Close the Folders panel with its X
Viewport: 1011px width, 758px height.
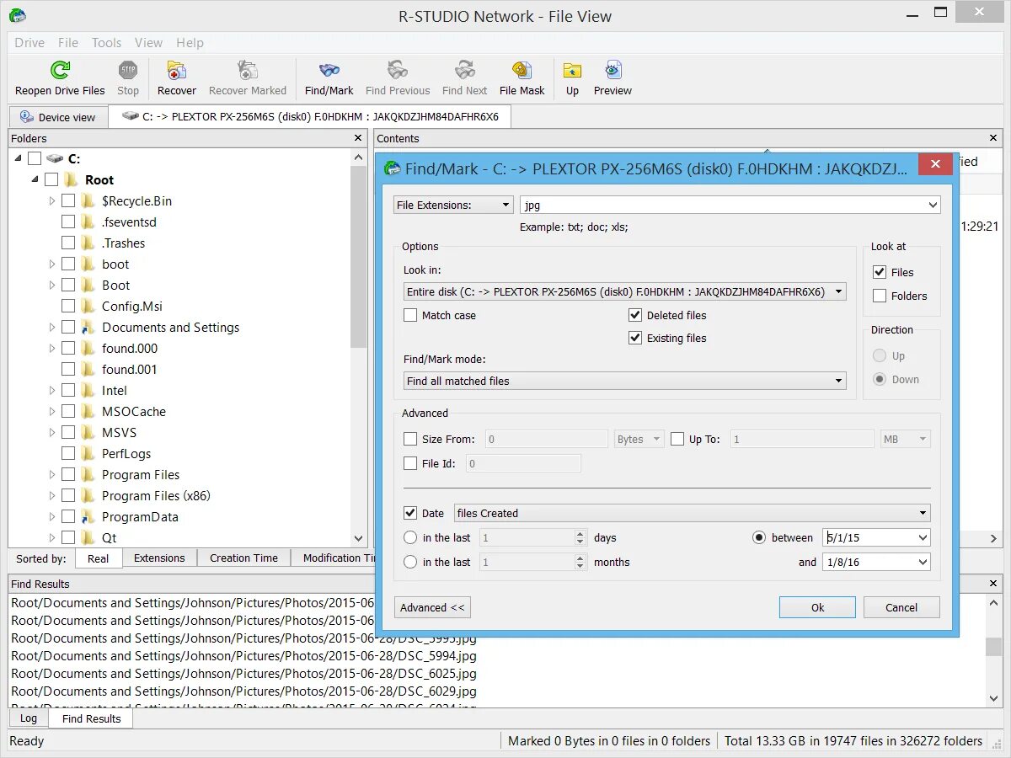point(359,138)
